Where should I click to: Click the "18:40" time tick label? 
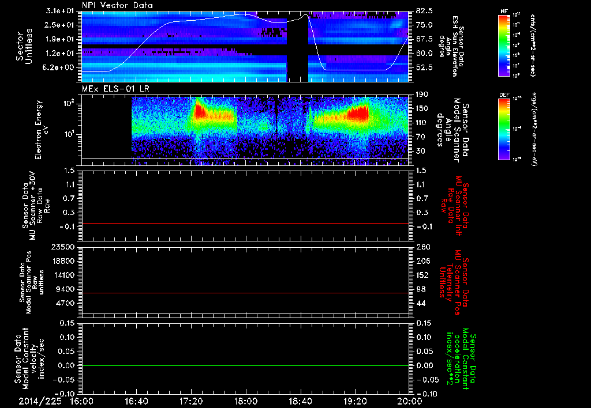[300, 402]
